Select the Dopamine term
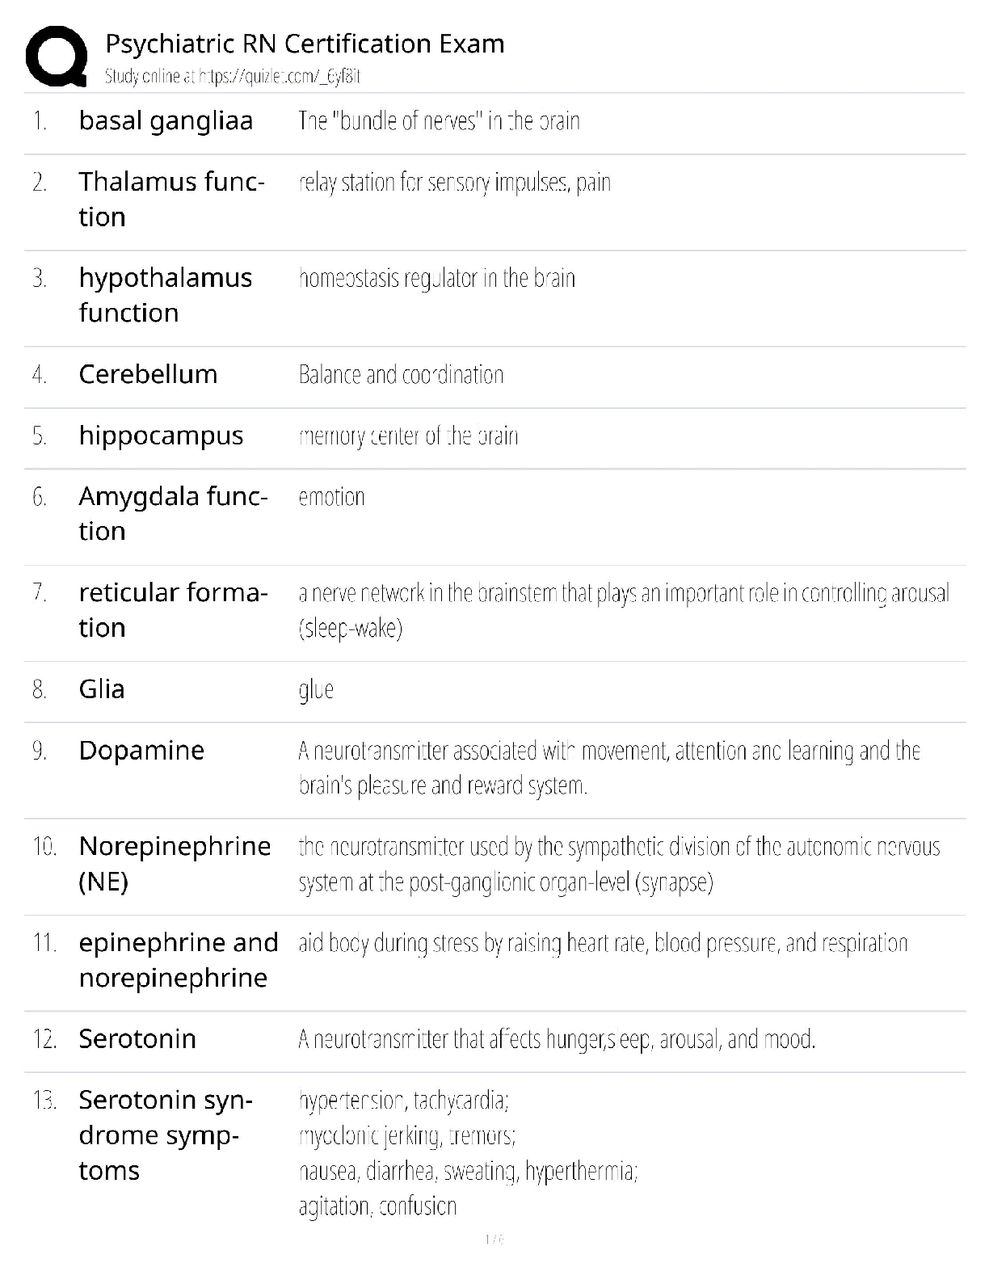This screenshot has height=1280, width=989. pyautogui.click(x=141, y=751)
